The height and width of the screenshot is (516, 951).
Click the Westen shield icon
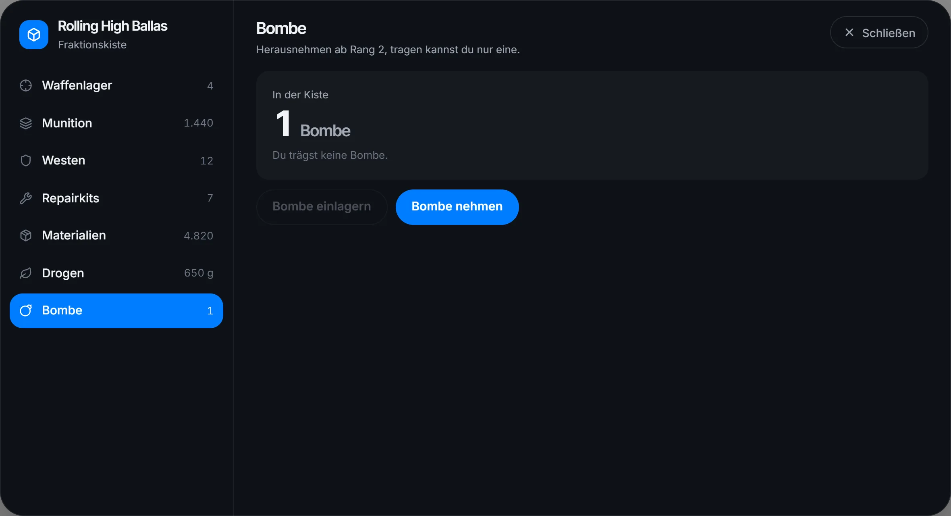(26, 160)
